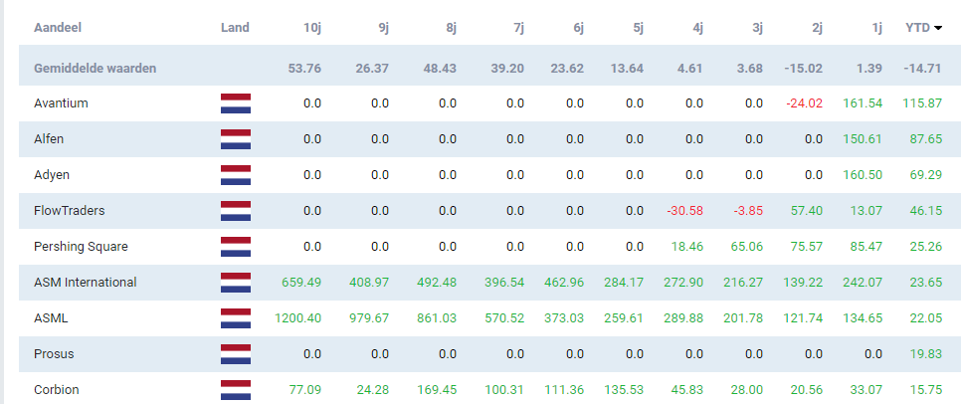Select the 5j column header
Viewport: 961px width, 404px height.
(638, 28)
